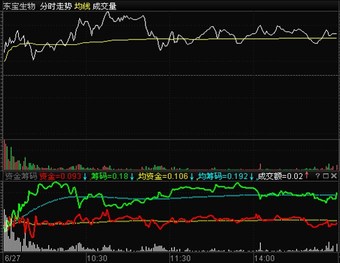340x263 pixels.
Task: Click the 6/27 date label
Action: point(12,258)
